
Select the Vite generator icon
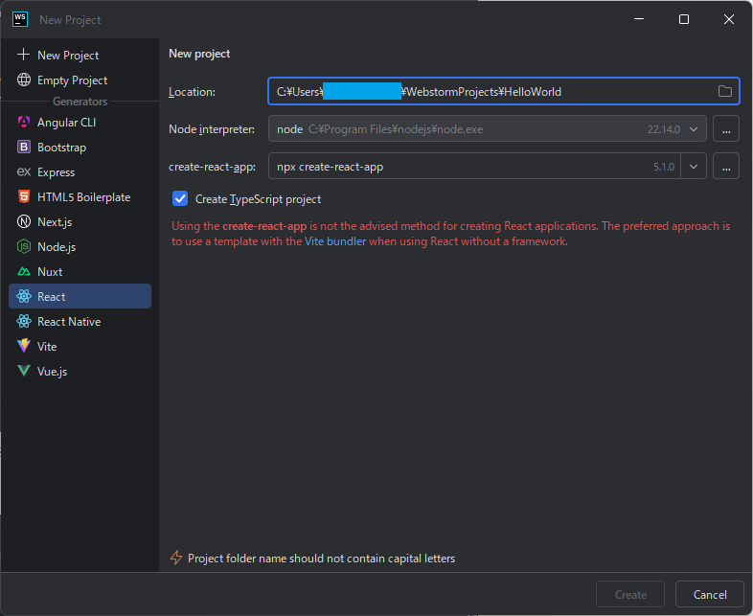pyautogui.click(x=24, y=346)
